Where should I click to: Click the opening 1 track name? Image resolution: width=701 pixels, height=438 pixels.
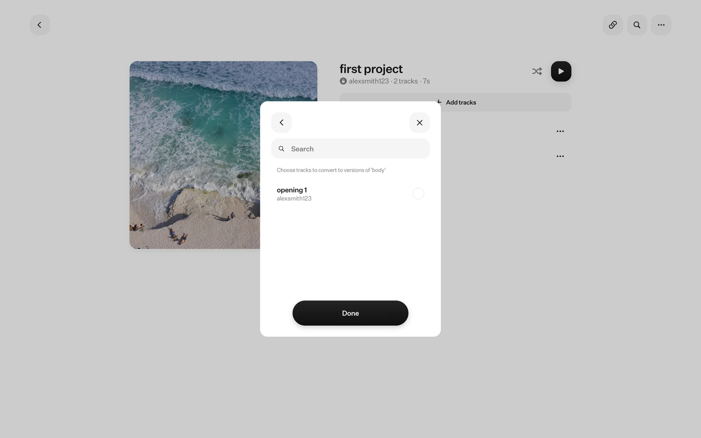tap(292, 190)
